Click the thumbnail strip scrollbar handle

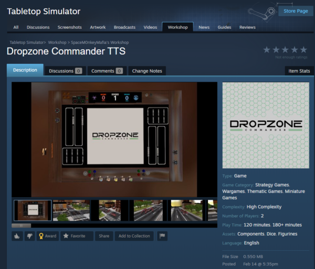click(22, 226)
